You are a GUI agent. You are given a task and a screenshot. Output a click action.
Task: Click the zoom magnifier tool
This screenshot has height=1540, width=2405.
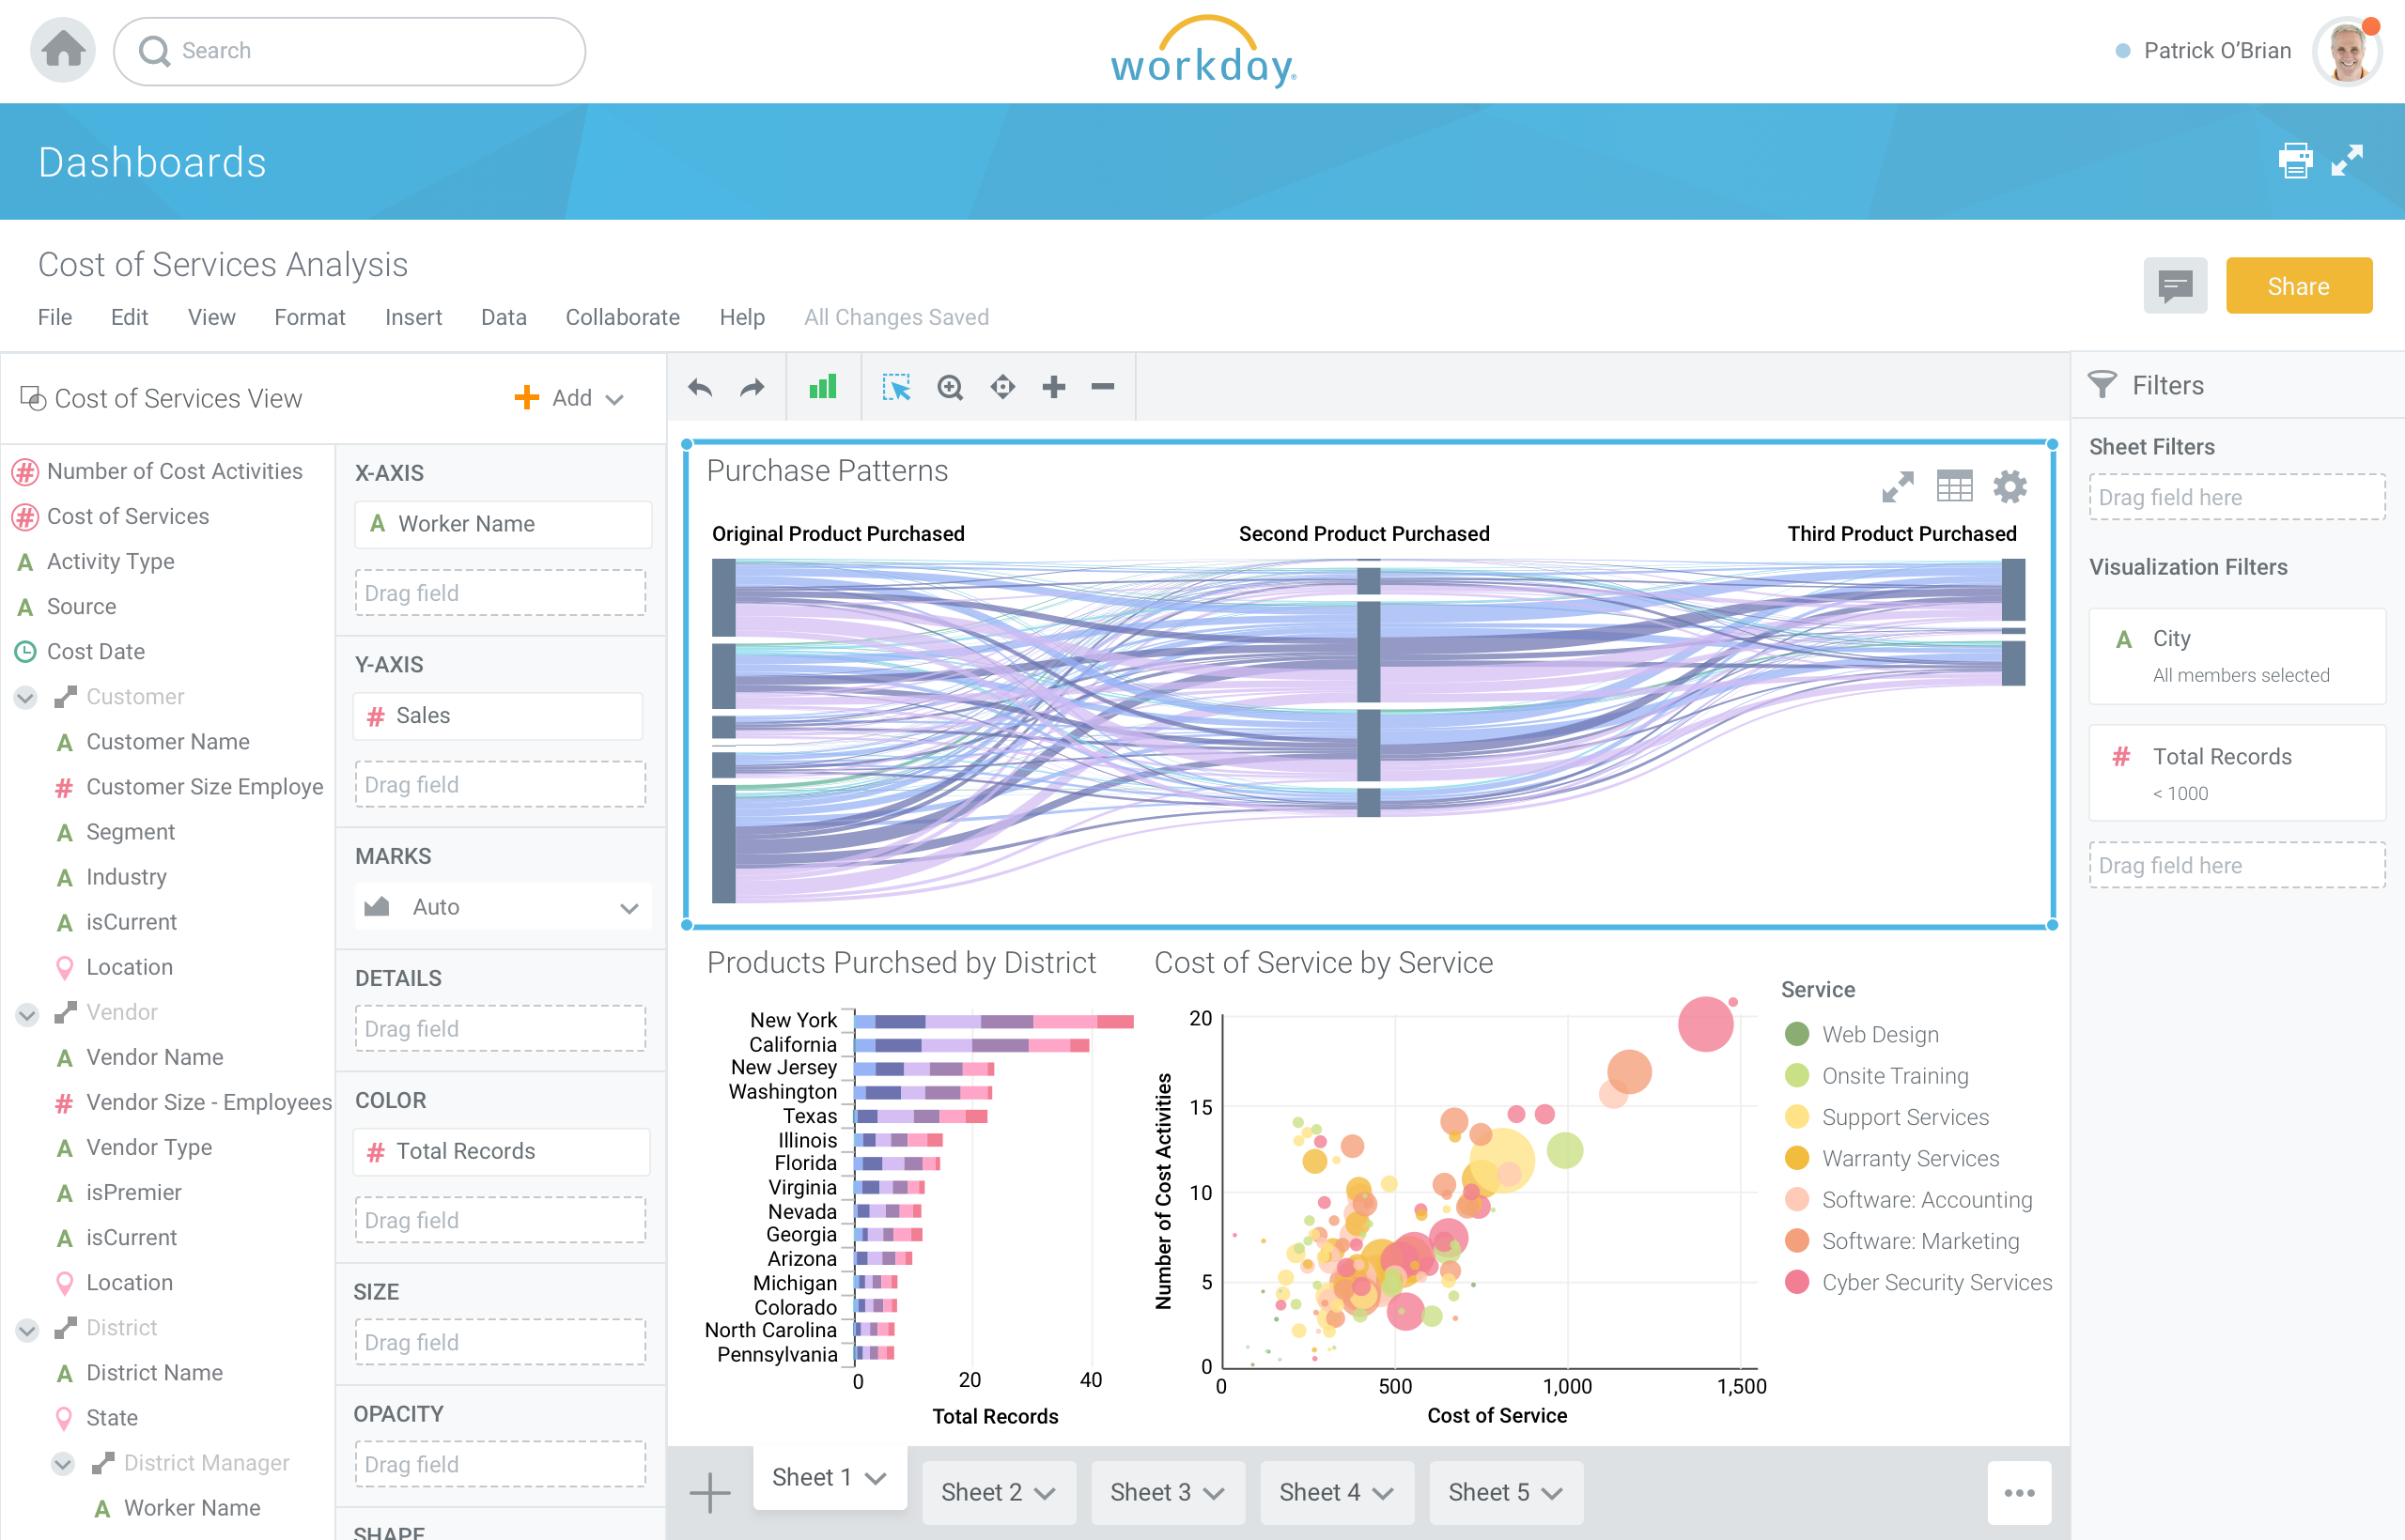950,387
